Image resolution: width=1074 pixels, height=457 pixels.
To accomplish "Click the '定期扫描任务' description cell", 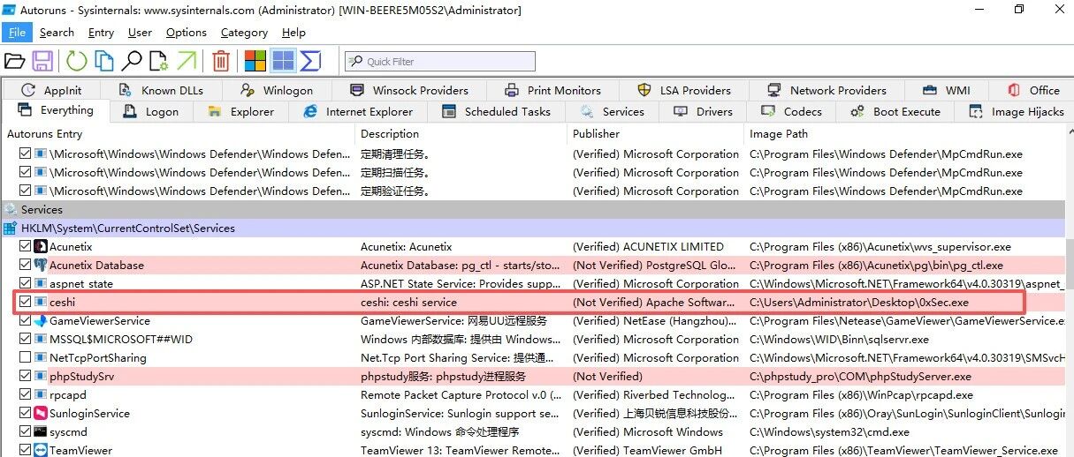I will pyautogui.click(x=395, y=173).
